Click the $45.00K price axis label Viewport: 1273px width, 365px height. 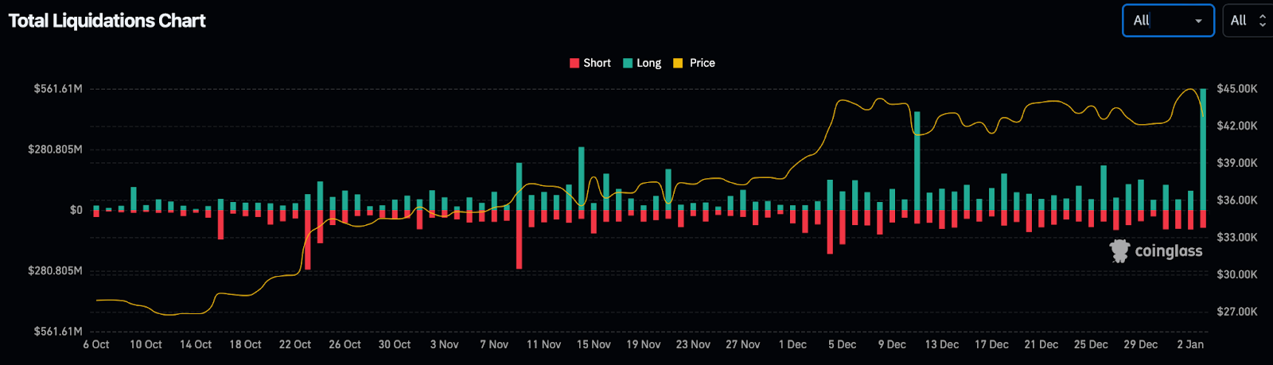point(1236,89)
